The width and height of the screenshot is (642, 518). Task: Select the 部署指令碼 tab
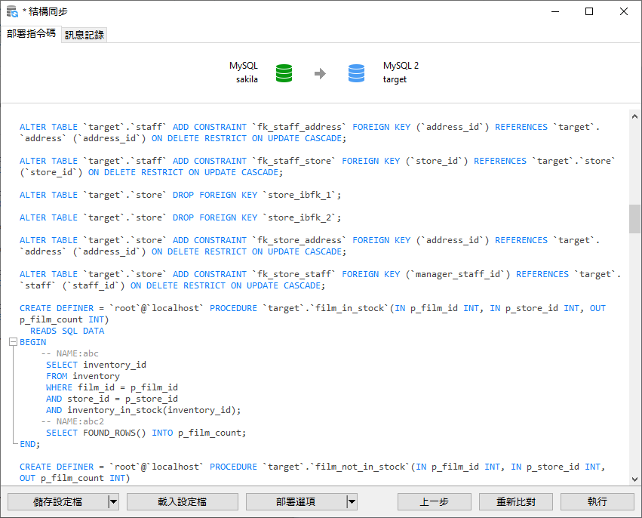point(29,34)
